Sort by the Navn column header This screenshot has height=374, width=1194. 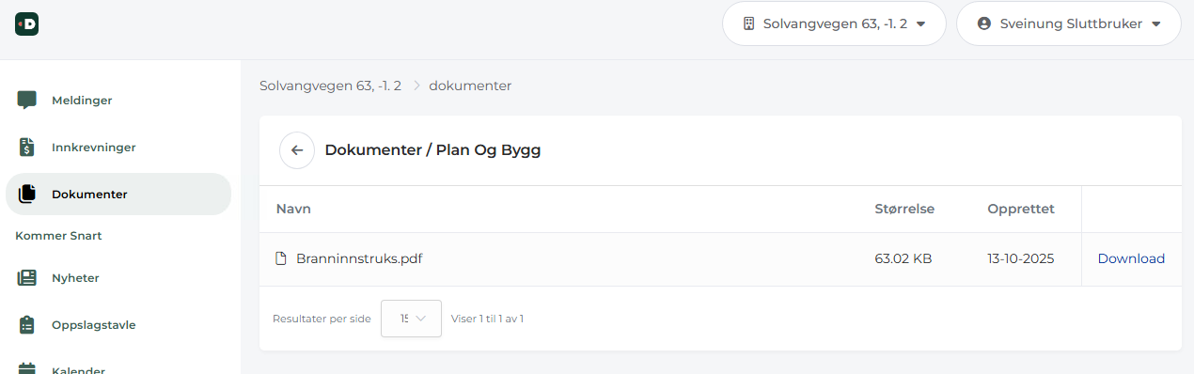(293, 209)
